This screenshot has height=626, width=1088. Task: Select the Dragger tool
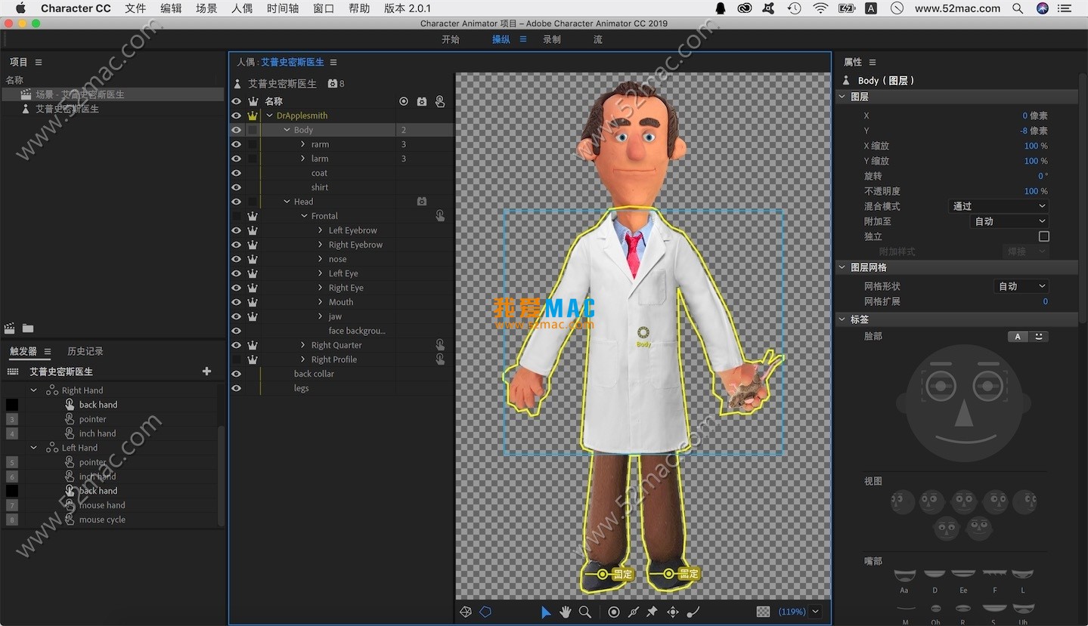click(672, 612)
